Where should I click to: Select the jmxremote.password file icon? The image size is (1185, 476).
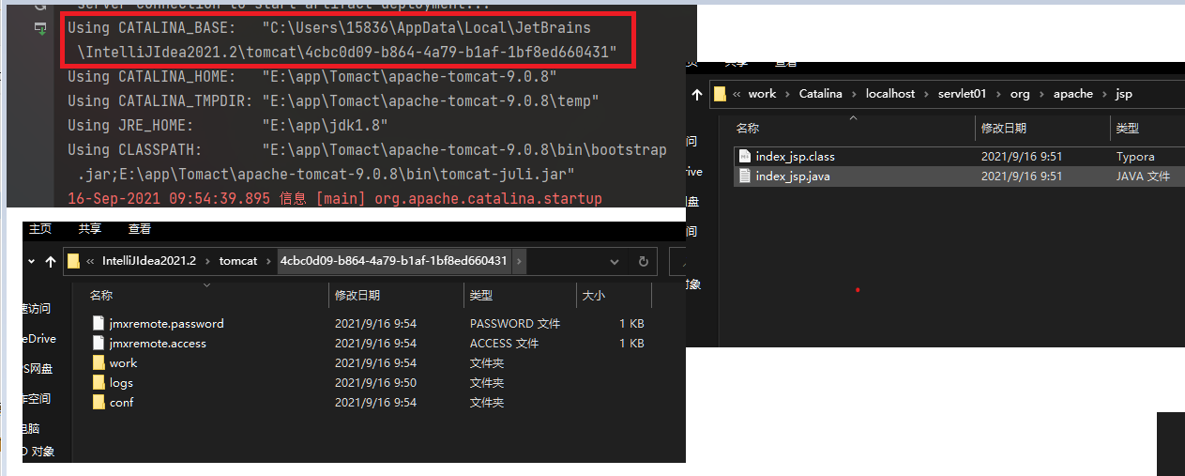click(x=100, y=323)
